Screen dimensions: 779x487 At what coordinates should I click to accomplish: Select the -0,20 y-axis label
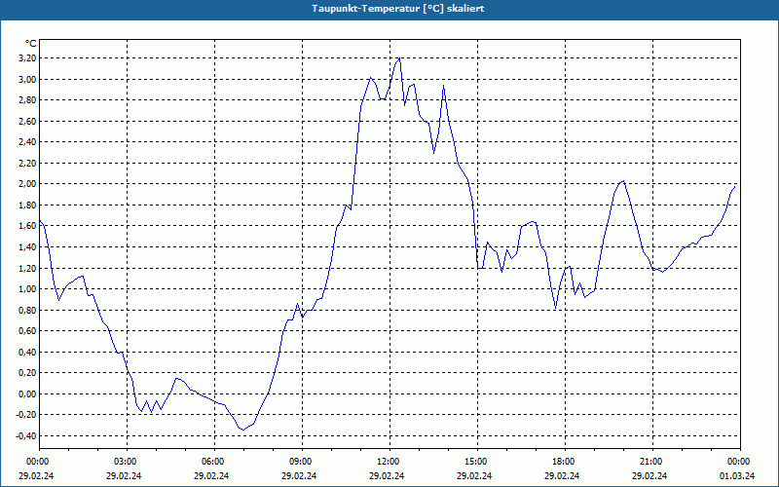coord(26,415)
